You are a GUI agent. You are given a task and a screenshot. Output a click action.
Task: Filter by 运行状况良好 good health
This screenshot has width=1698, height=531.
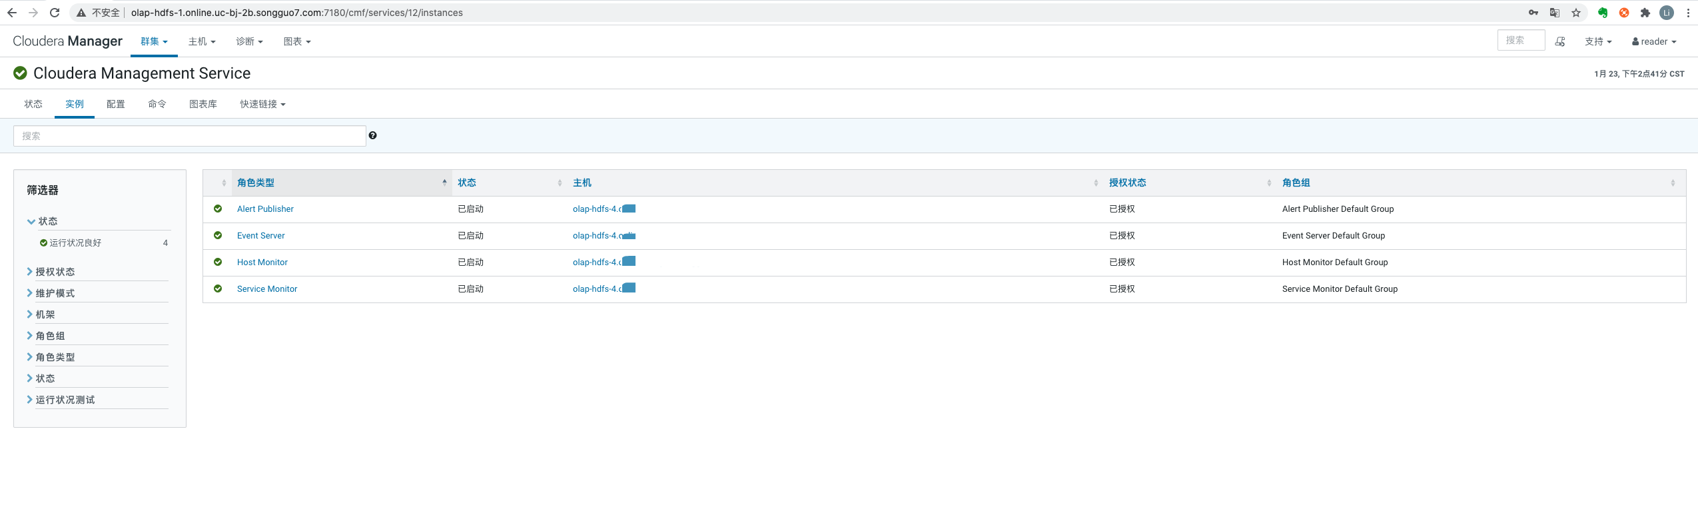(x=75, y=243)
